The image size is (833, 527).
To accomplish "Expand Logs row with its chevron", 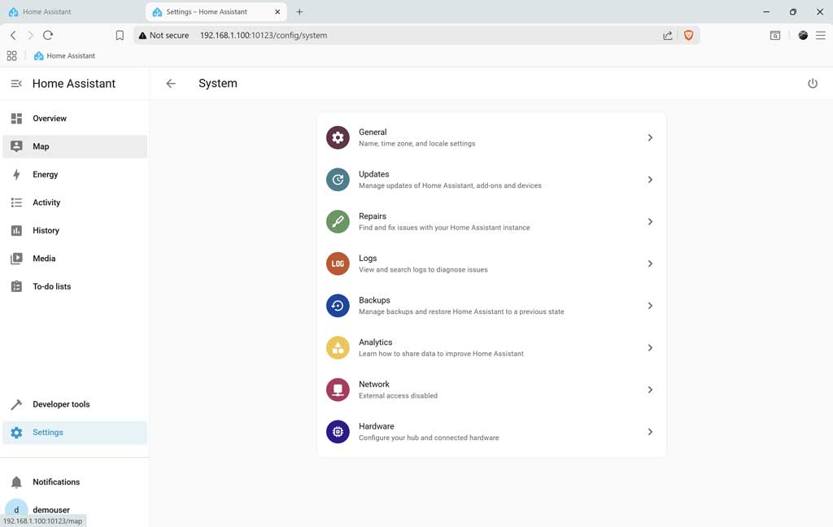I will click(650, 263).
